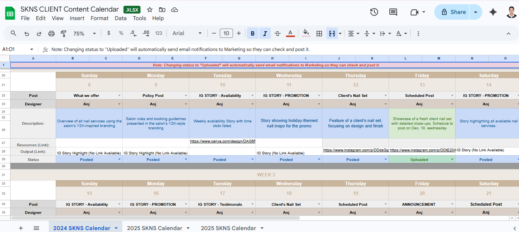Screen dimensions: 519x232
Task: Star this spreadsheet document
Action: coord(150,9)
